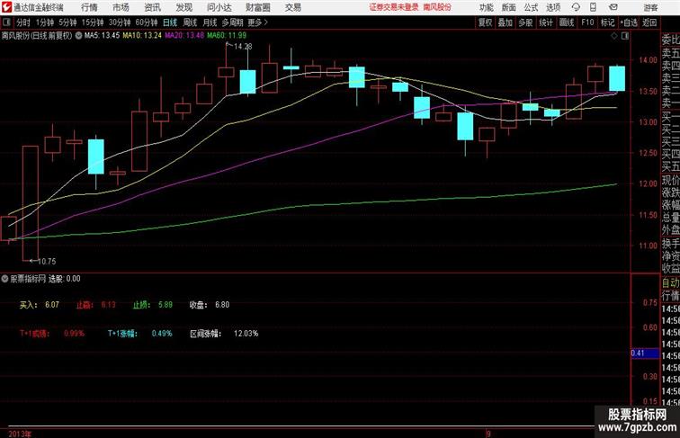The image size is (680, 438).
Task: Click the 画线 draw line button
Action: pyautogui.click(x=567, y=22)
